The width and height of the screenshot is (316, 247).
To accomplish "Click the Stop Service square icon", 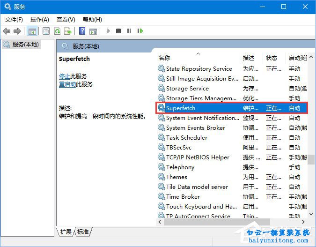I will click(x=118, y=31).
